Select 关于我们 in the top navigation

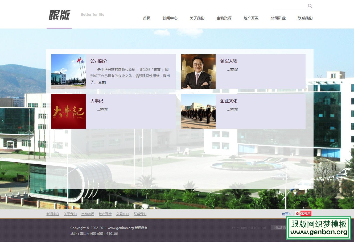coord(197,18)
